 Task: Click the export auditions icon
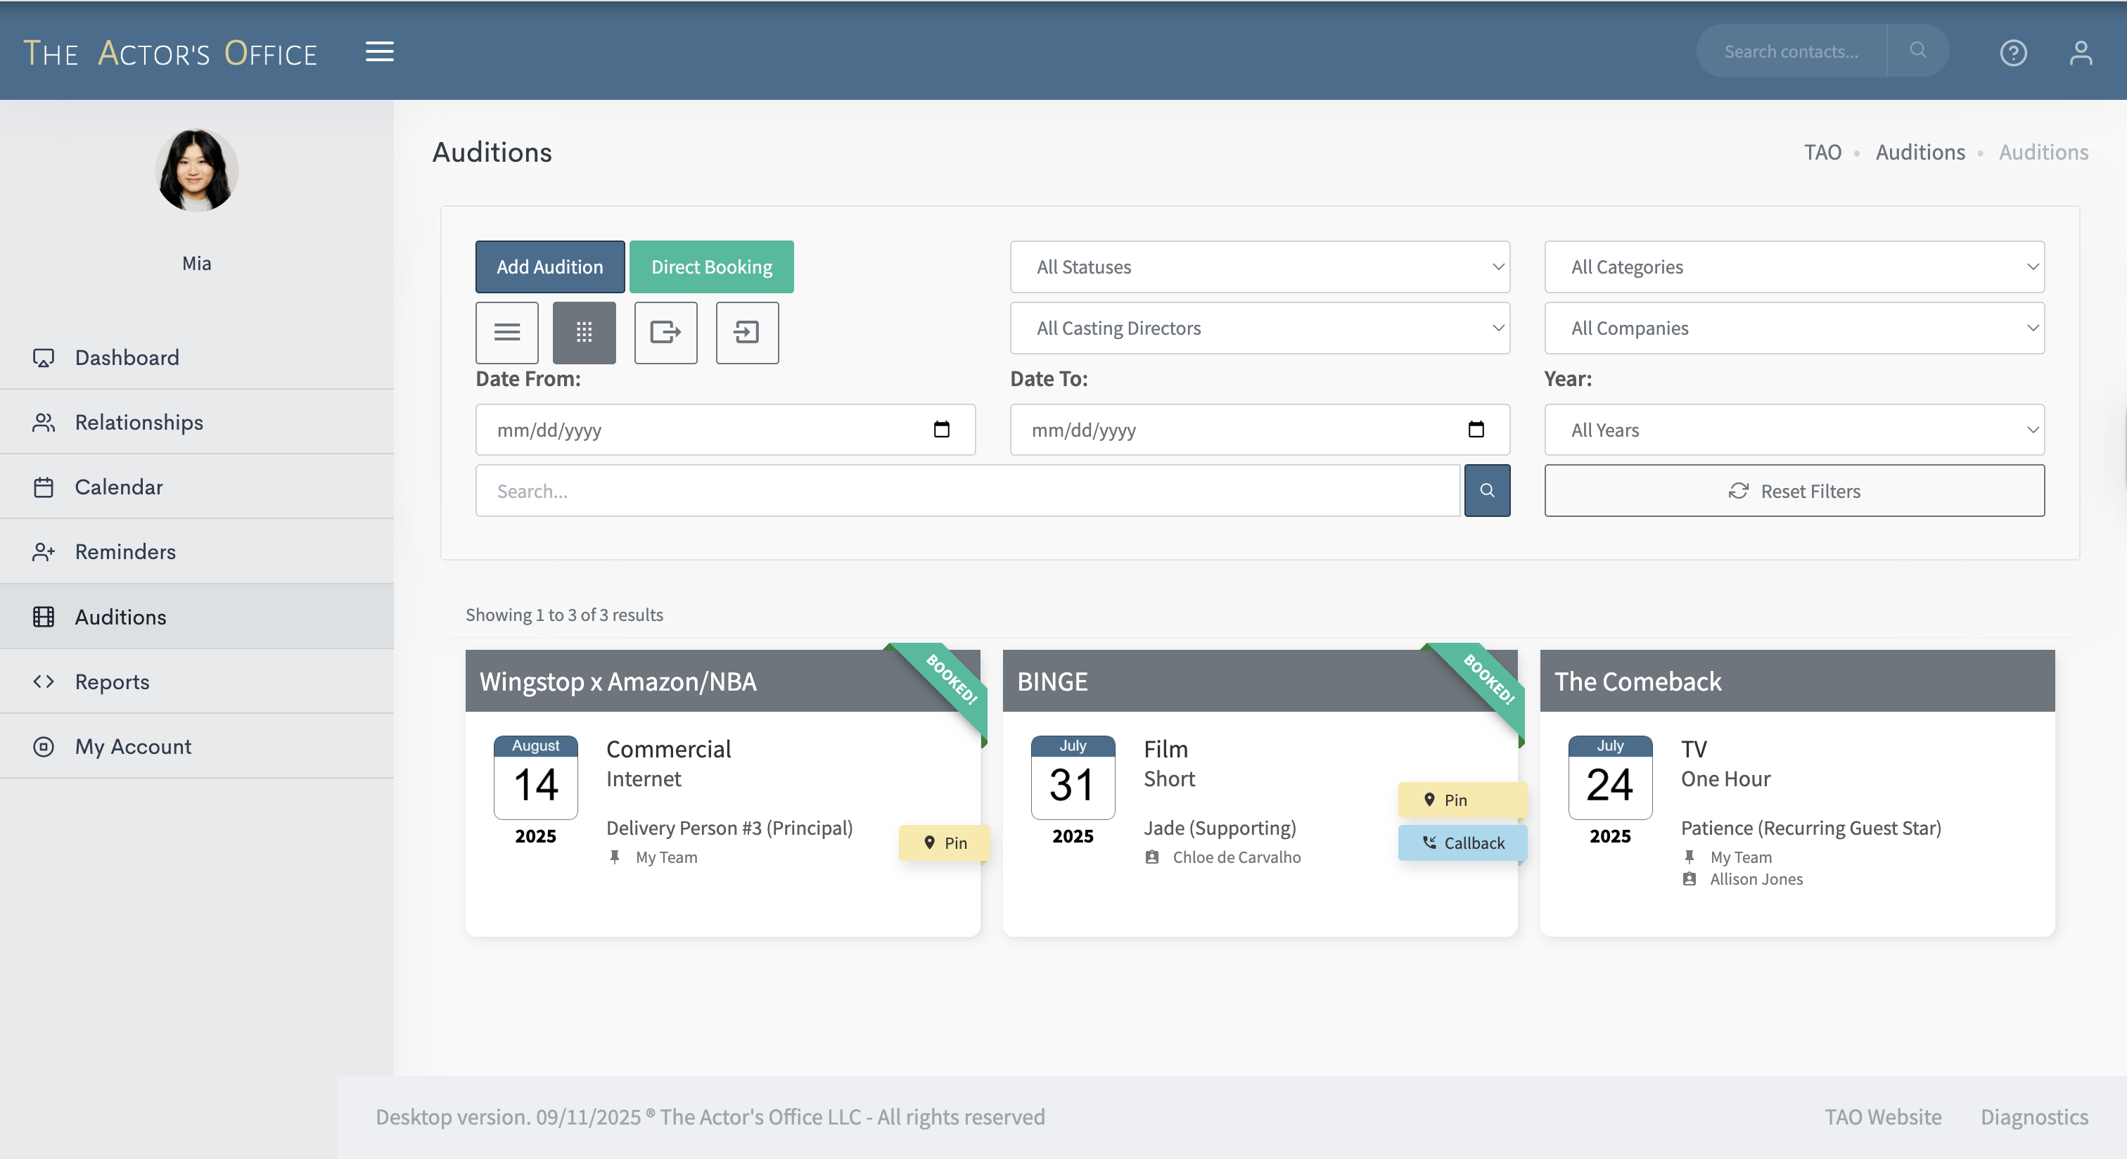(665, 333)
